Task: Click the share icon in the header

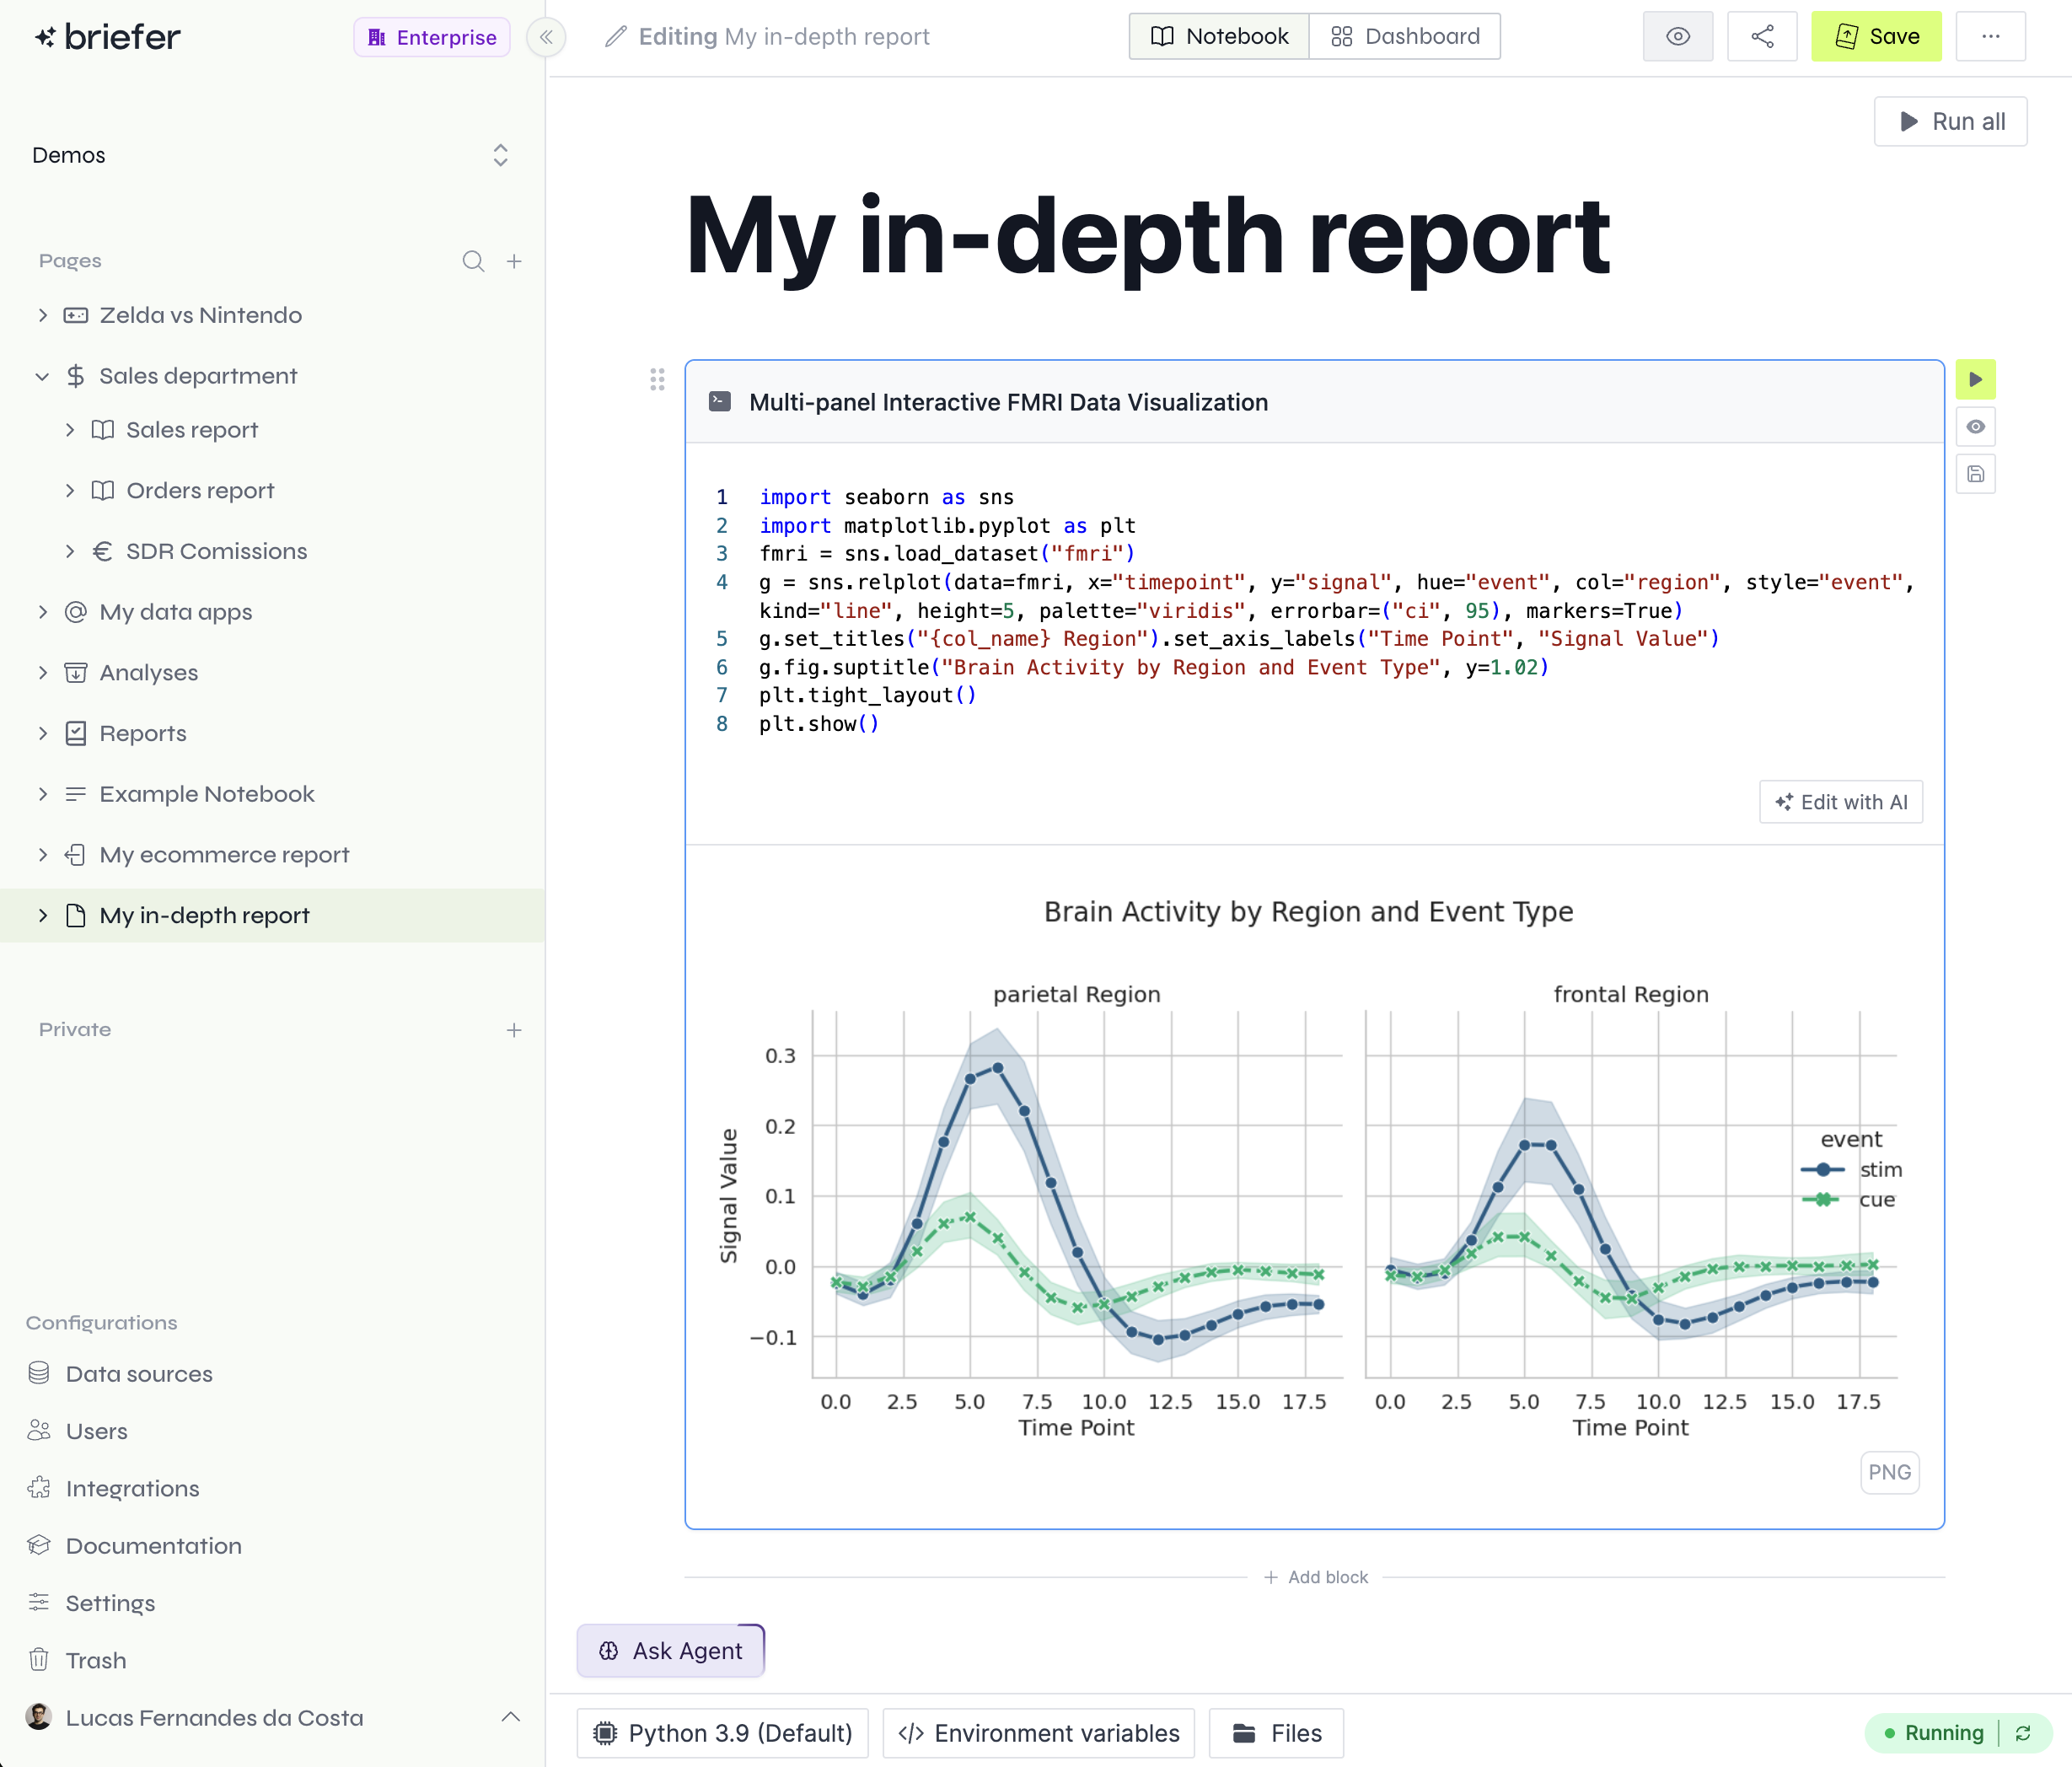Action: click(x=1762, y=37)
